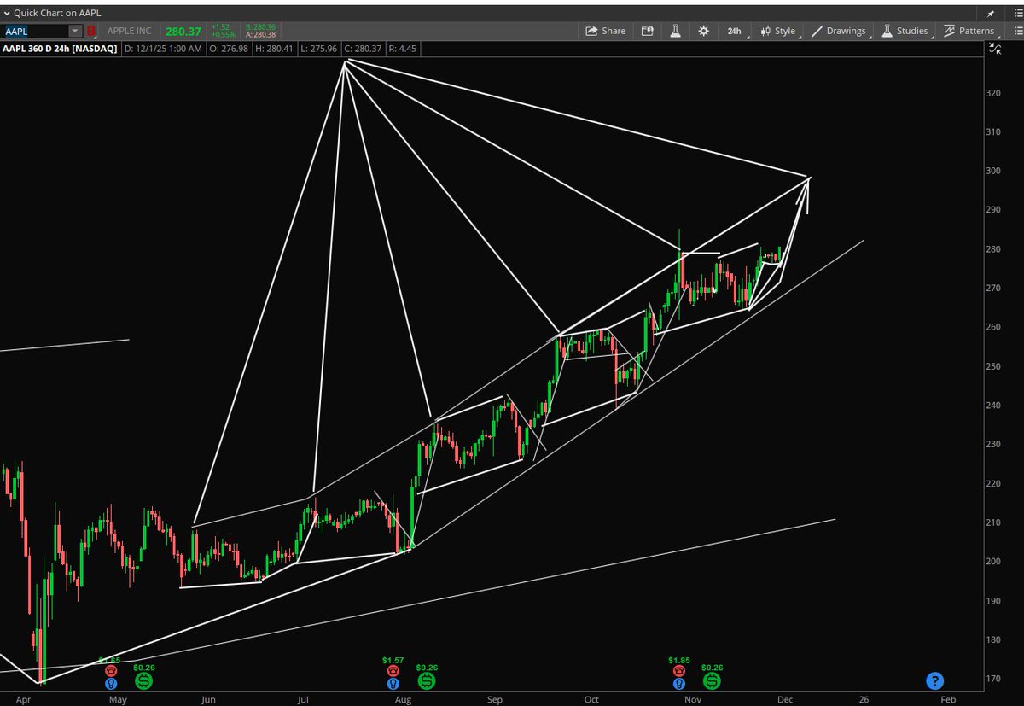Click the blue question mark help icon
This screenshot has width=1024, height=706.
tap(935, 680)
